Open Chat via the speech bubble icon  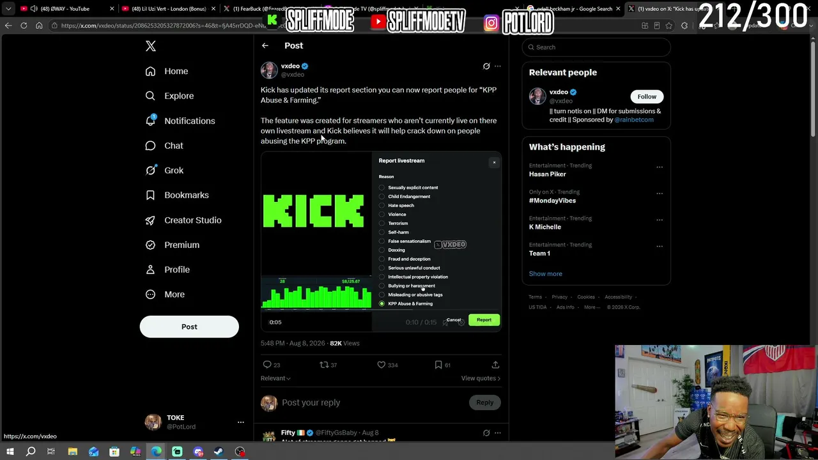click(x=150, y=146)
